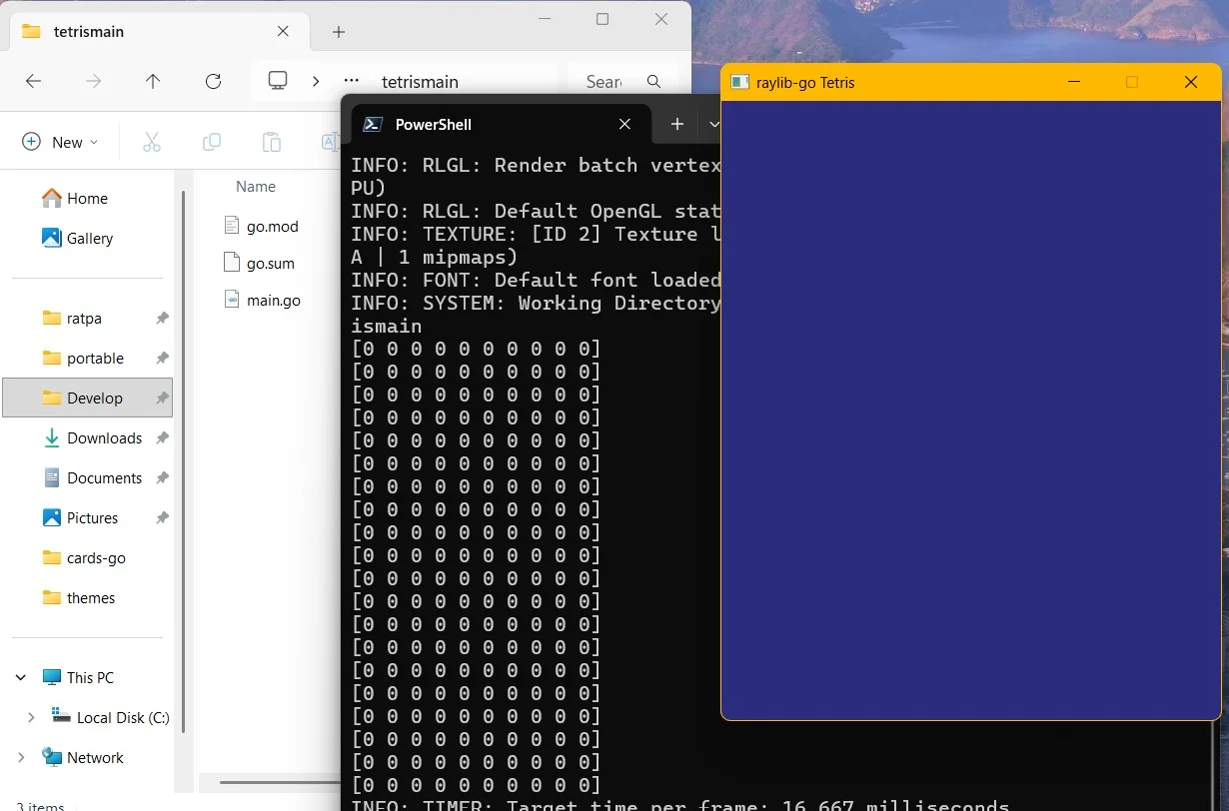This screenshot has width=1229, height=811.
Task: Refresh the tetrismain folder view
Action: coord(213,82)
